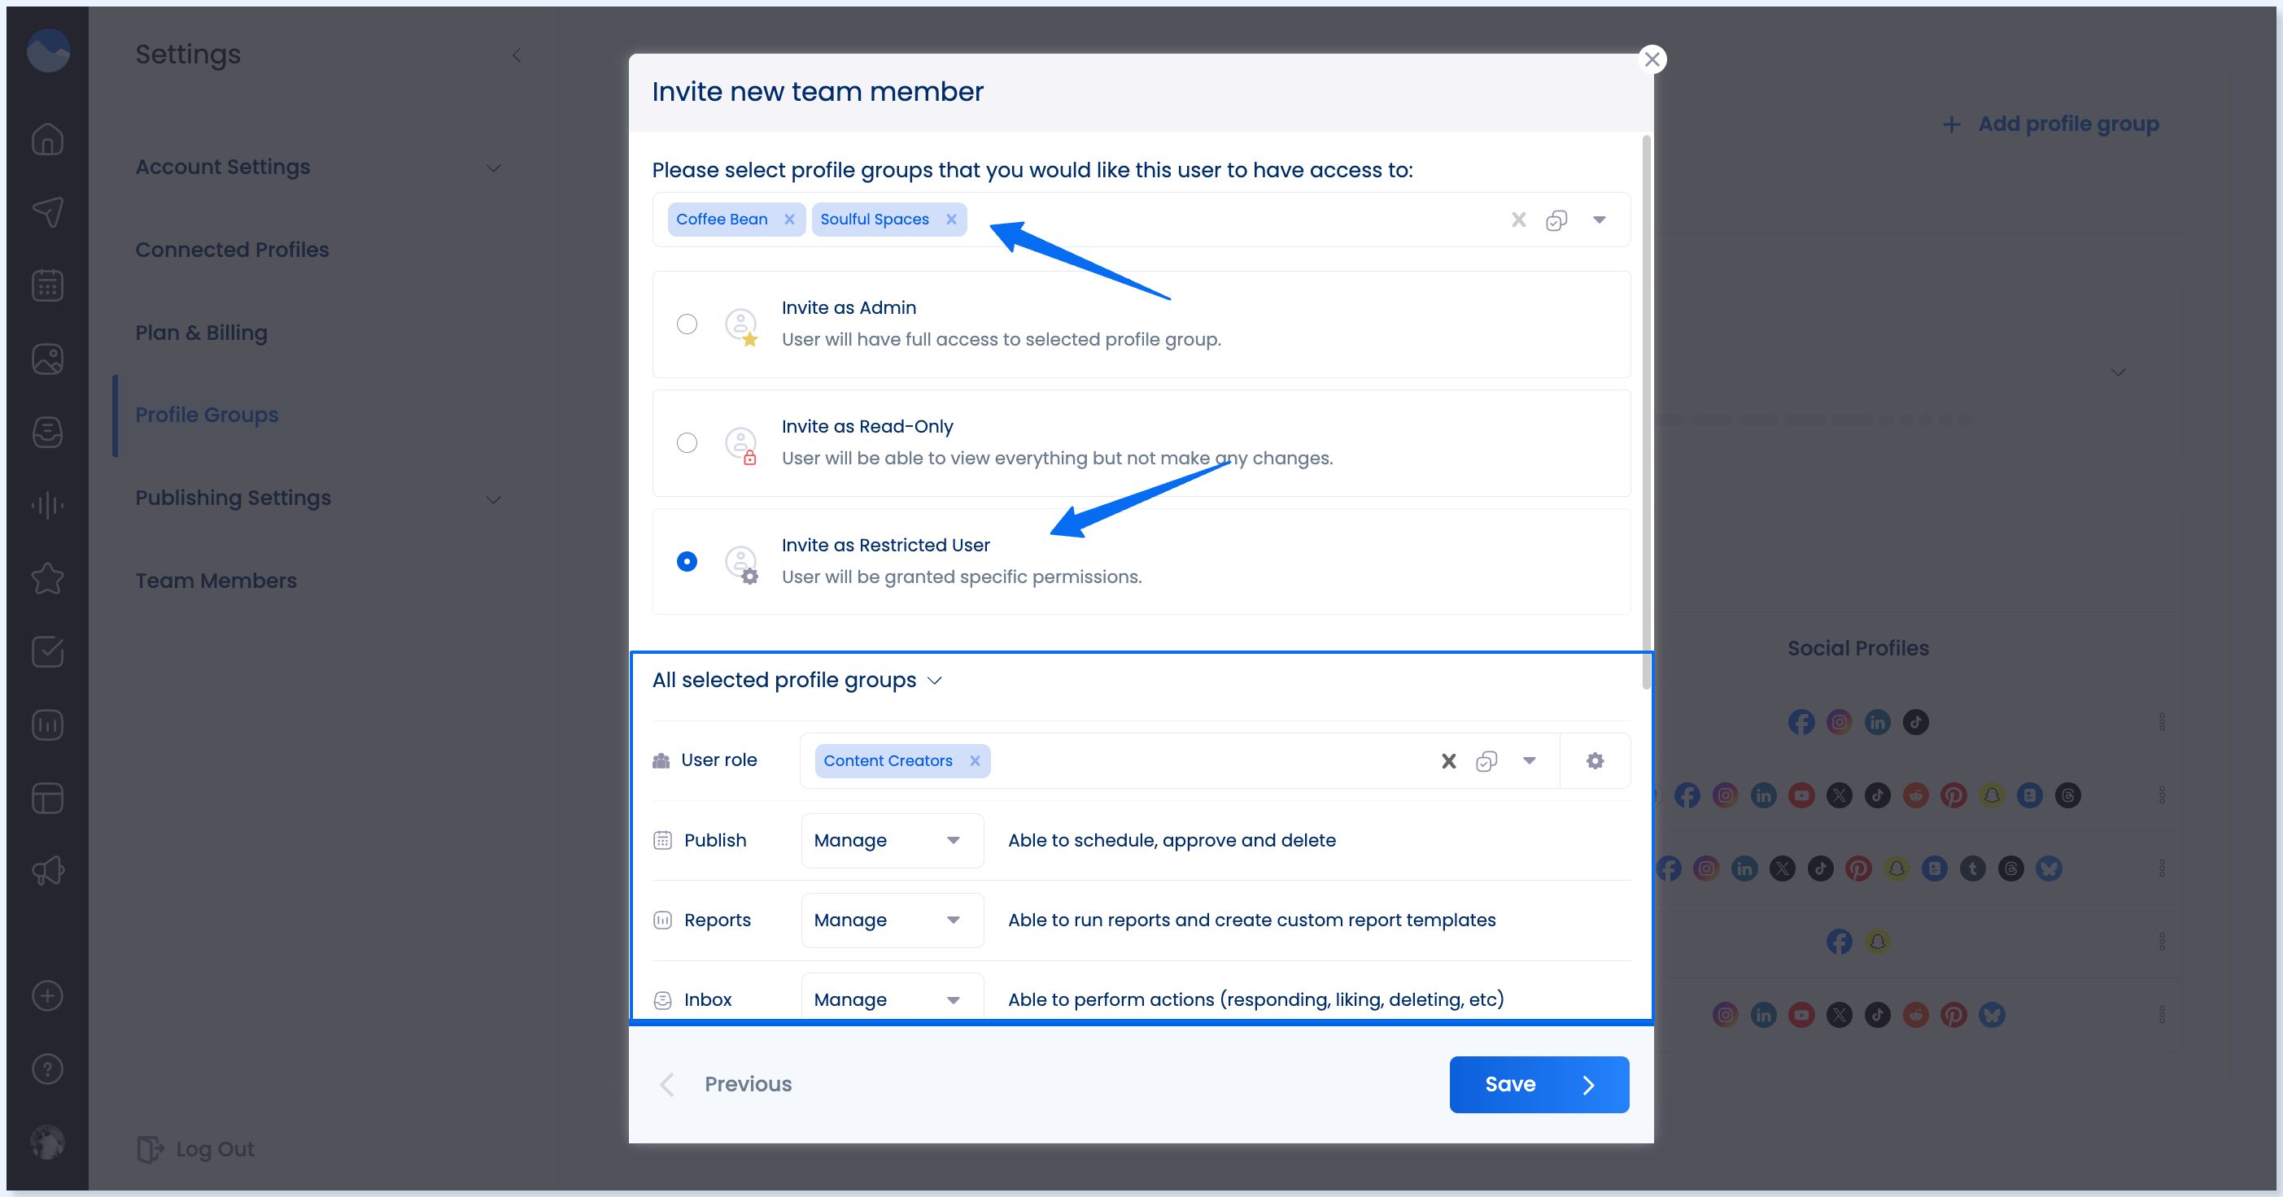
Task: Open the Publish permission dropdown
Action: click(892, 840)
